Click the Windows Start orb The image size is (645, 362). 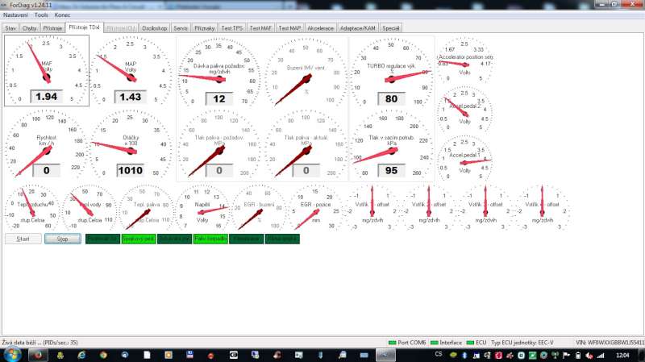click(x=14, y=354)
